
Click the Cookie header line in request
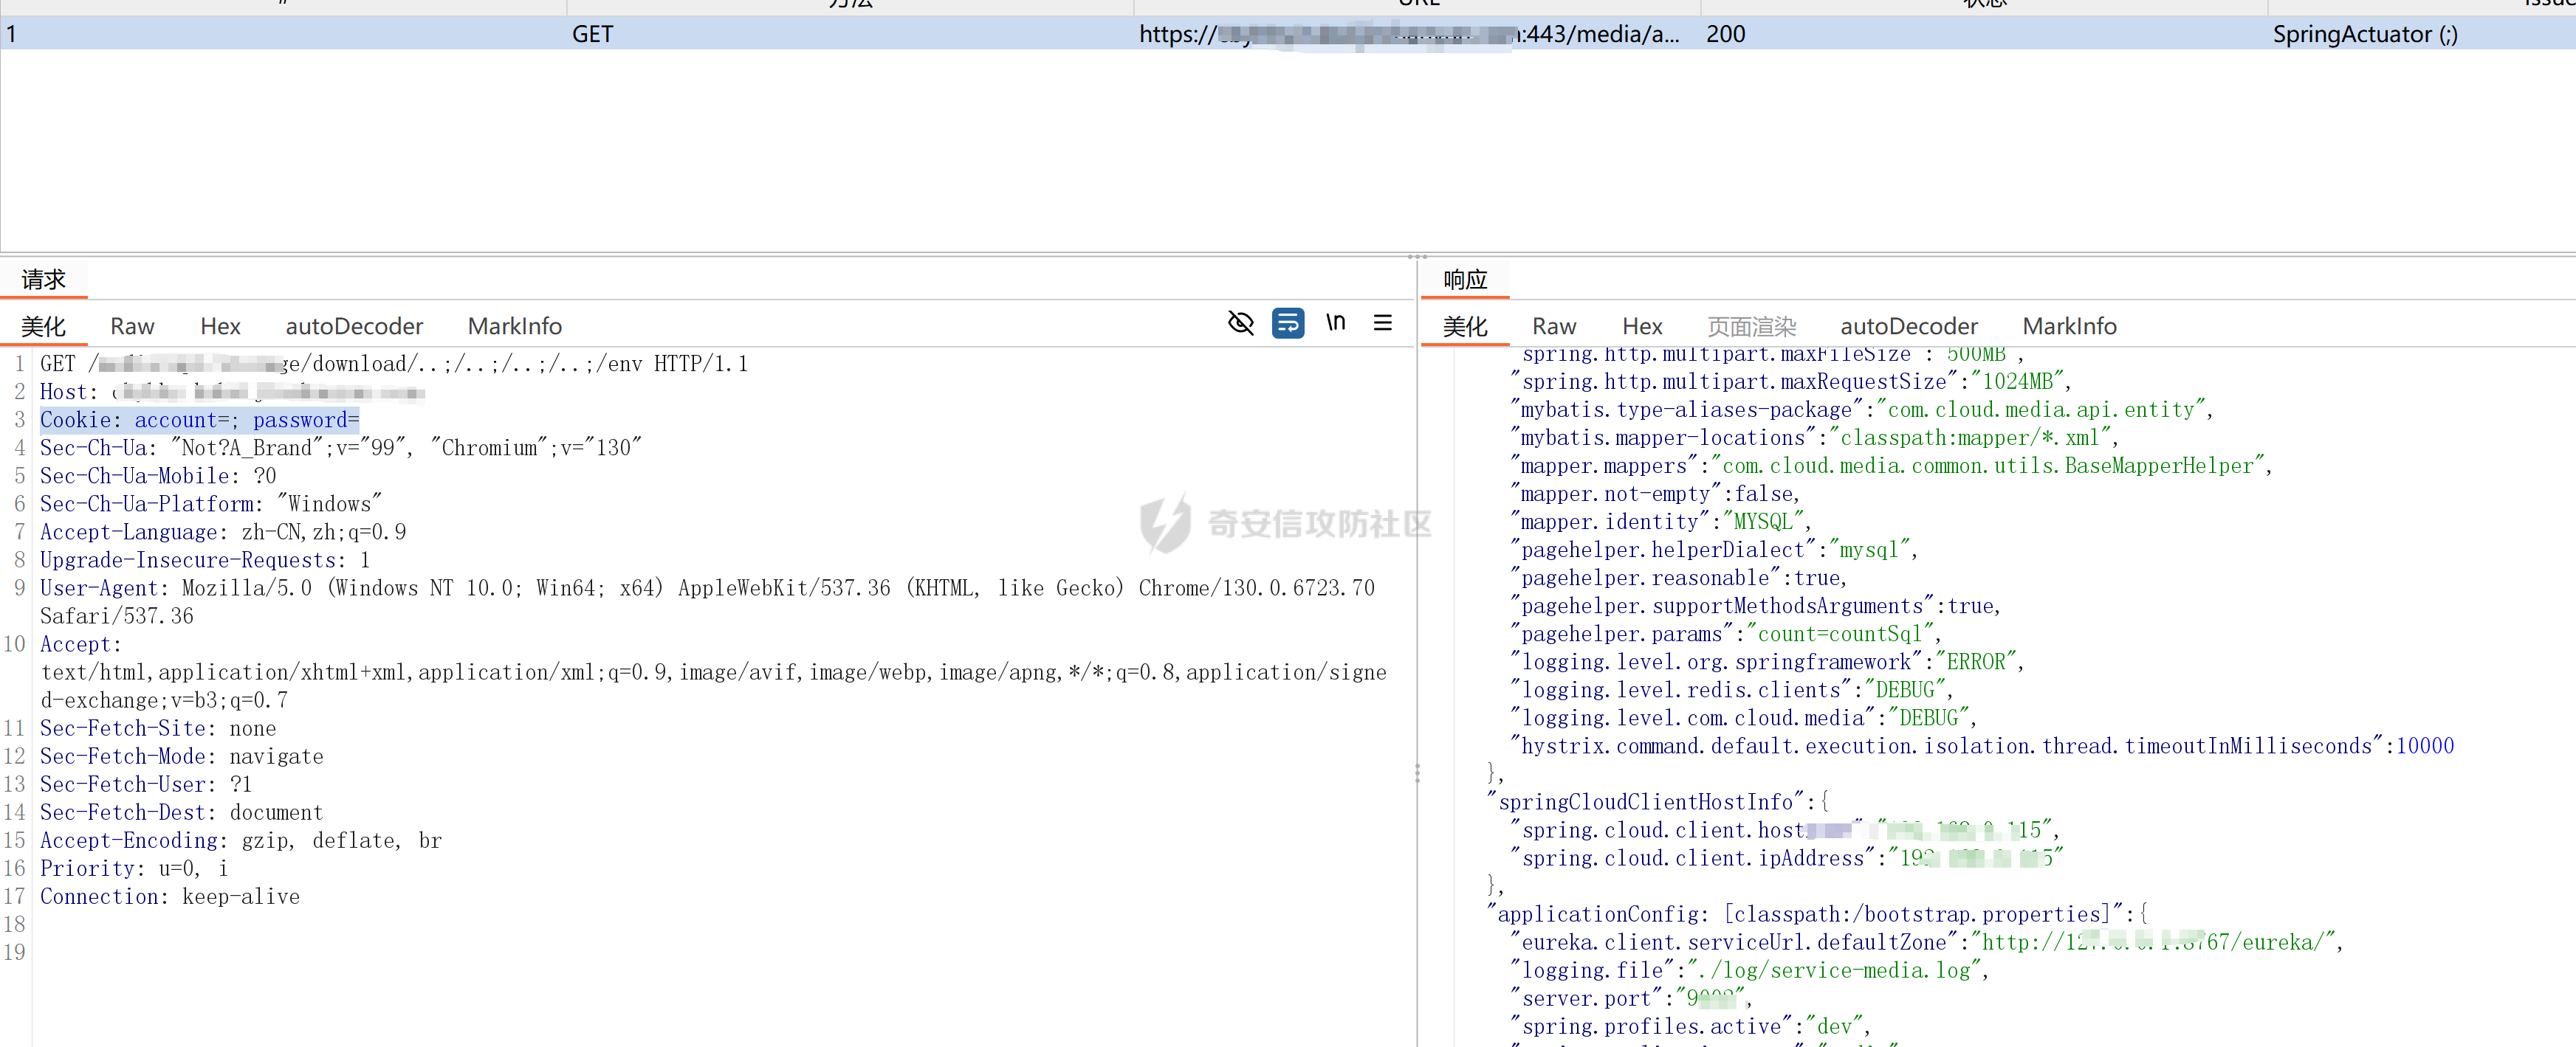199,420
